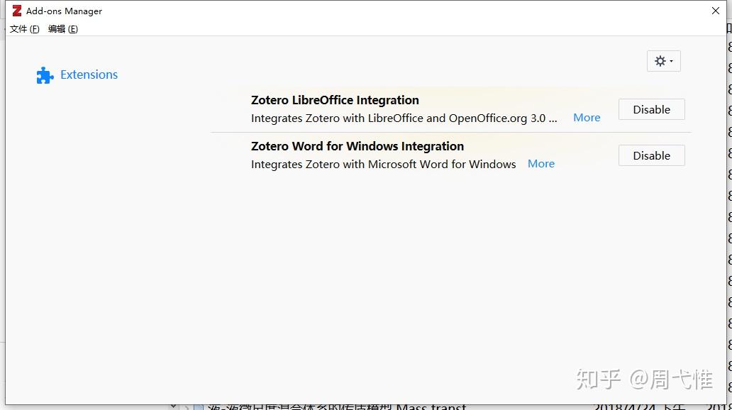The image size is (732, 410).
Task: Open the 文件 (F) menu
Action: point(24,29)
